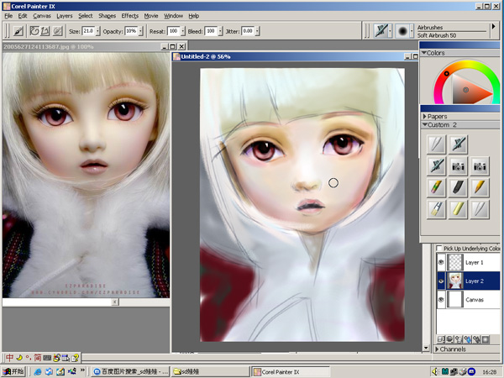
Task: Click first icon in Layers panel bottom bar
Action: tap(441, 339)
